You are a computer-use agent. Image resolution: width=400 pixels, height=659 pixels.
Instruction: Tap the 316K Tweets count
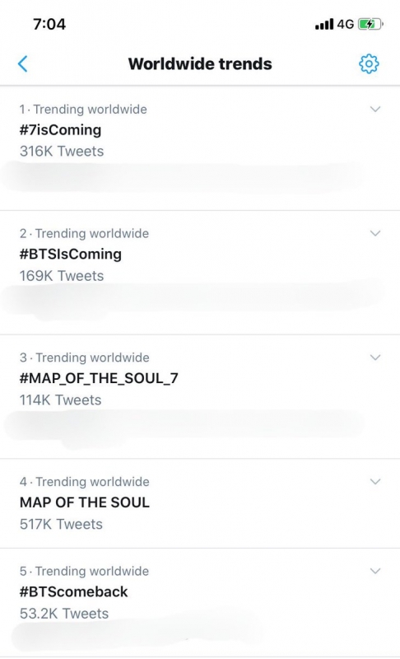[x=62, y=151]
